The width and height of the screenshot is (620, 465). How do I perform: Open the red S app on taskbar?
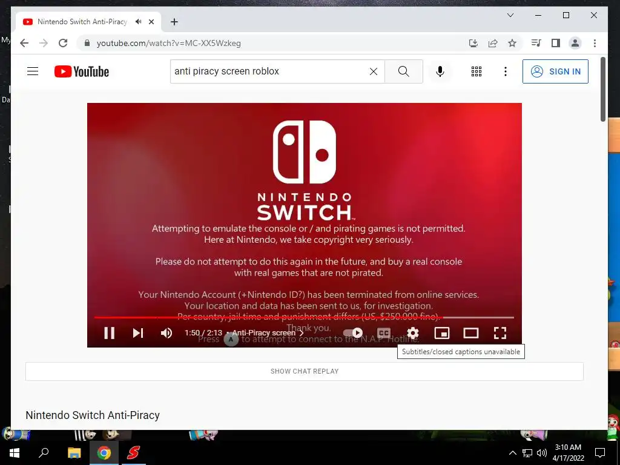(x=133, y=453)
